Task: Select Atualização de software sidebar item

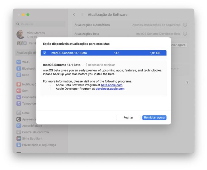Action: pyautogui.click(x=26, y=53)
